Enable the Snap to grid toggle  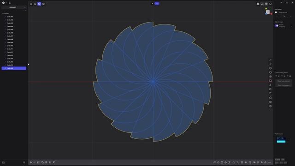(x=276, y=12)
